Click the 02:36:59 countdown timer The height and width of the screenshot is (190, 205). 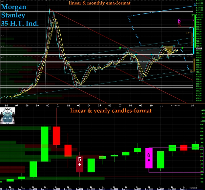(175, 105)
